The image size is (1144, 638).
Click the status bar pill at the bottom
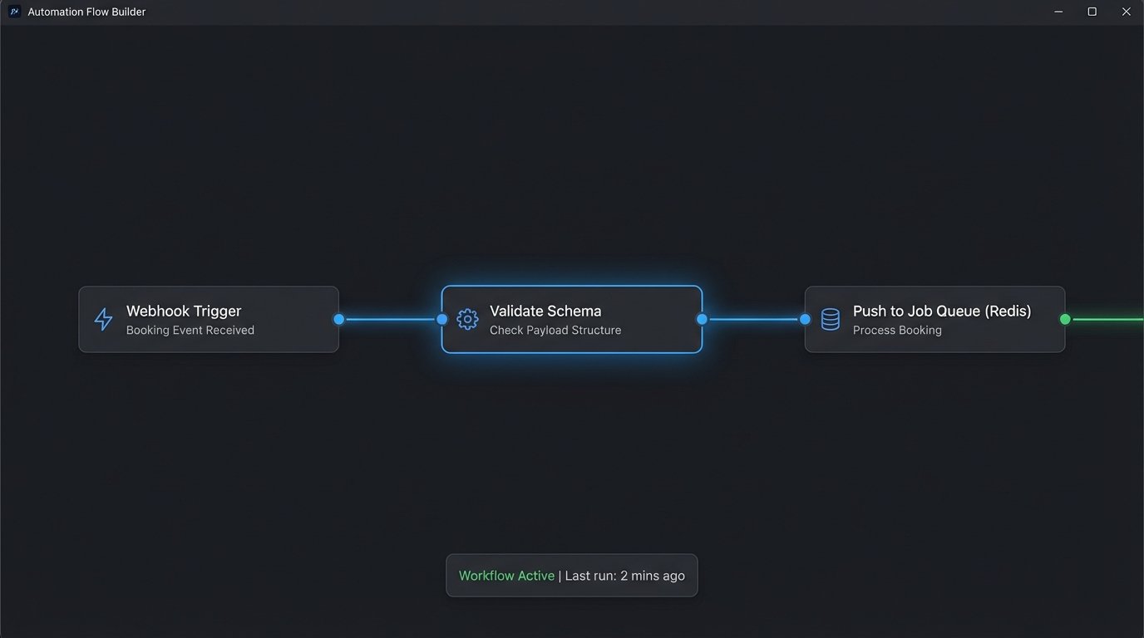pos(571,575)
